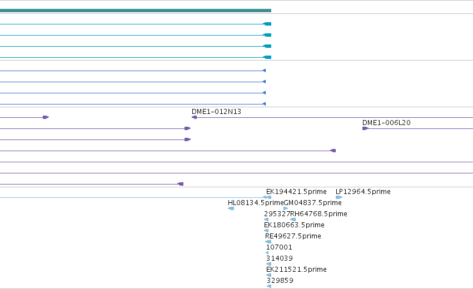Select the arrow glyph beneath HL08134.5prime
Screen dimensions: 473x289
[231, 208]
